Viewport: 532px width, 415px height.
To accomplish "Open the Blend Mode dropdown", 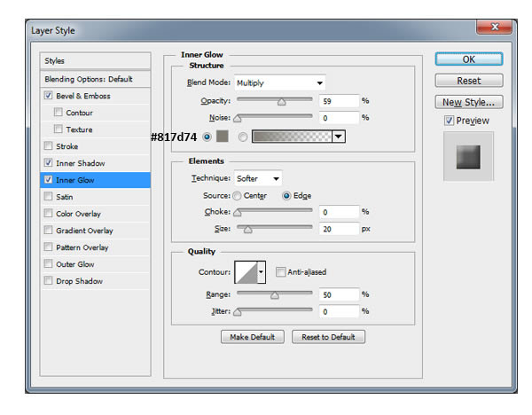I will click(x=280, y=82).
